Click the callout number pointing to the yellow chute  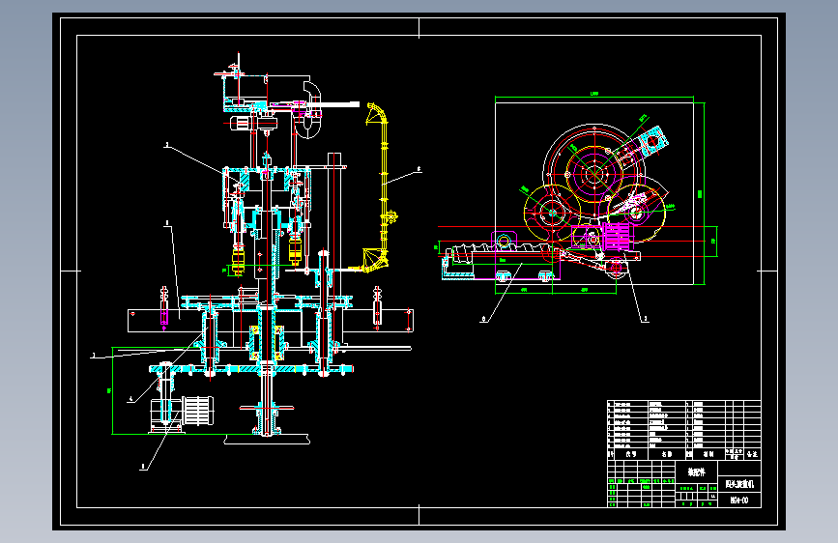pyautogui.click(x=419, y=169)
